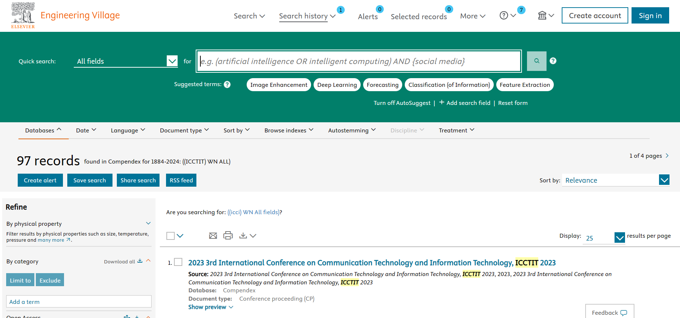Click Sign in button
680x318 pixels.
pos(650,16)
